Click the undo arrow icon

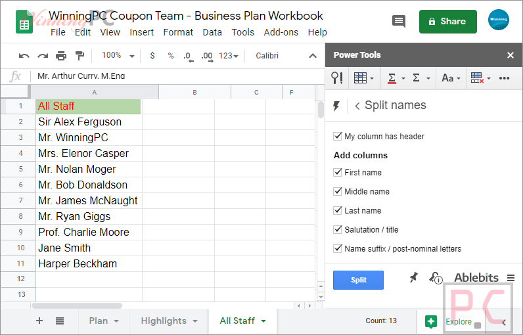tap(24, 56)
